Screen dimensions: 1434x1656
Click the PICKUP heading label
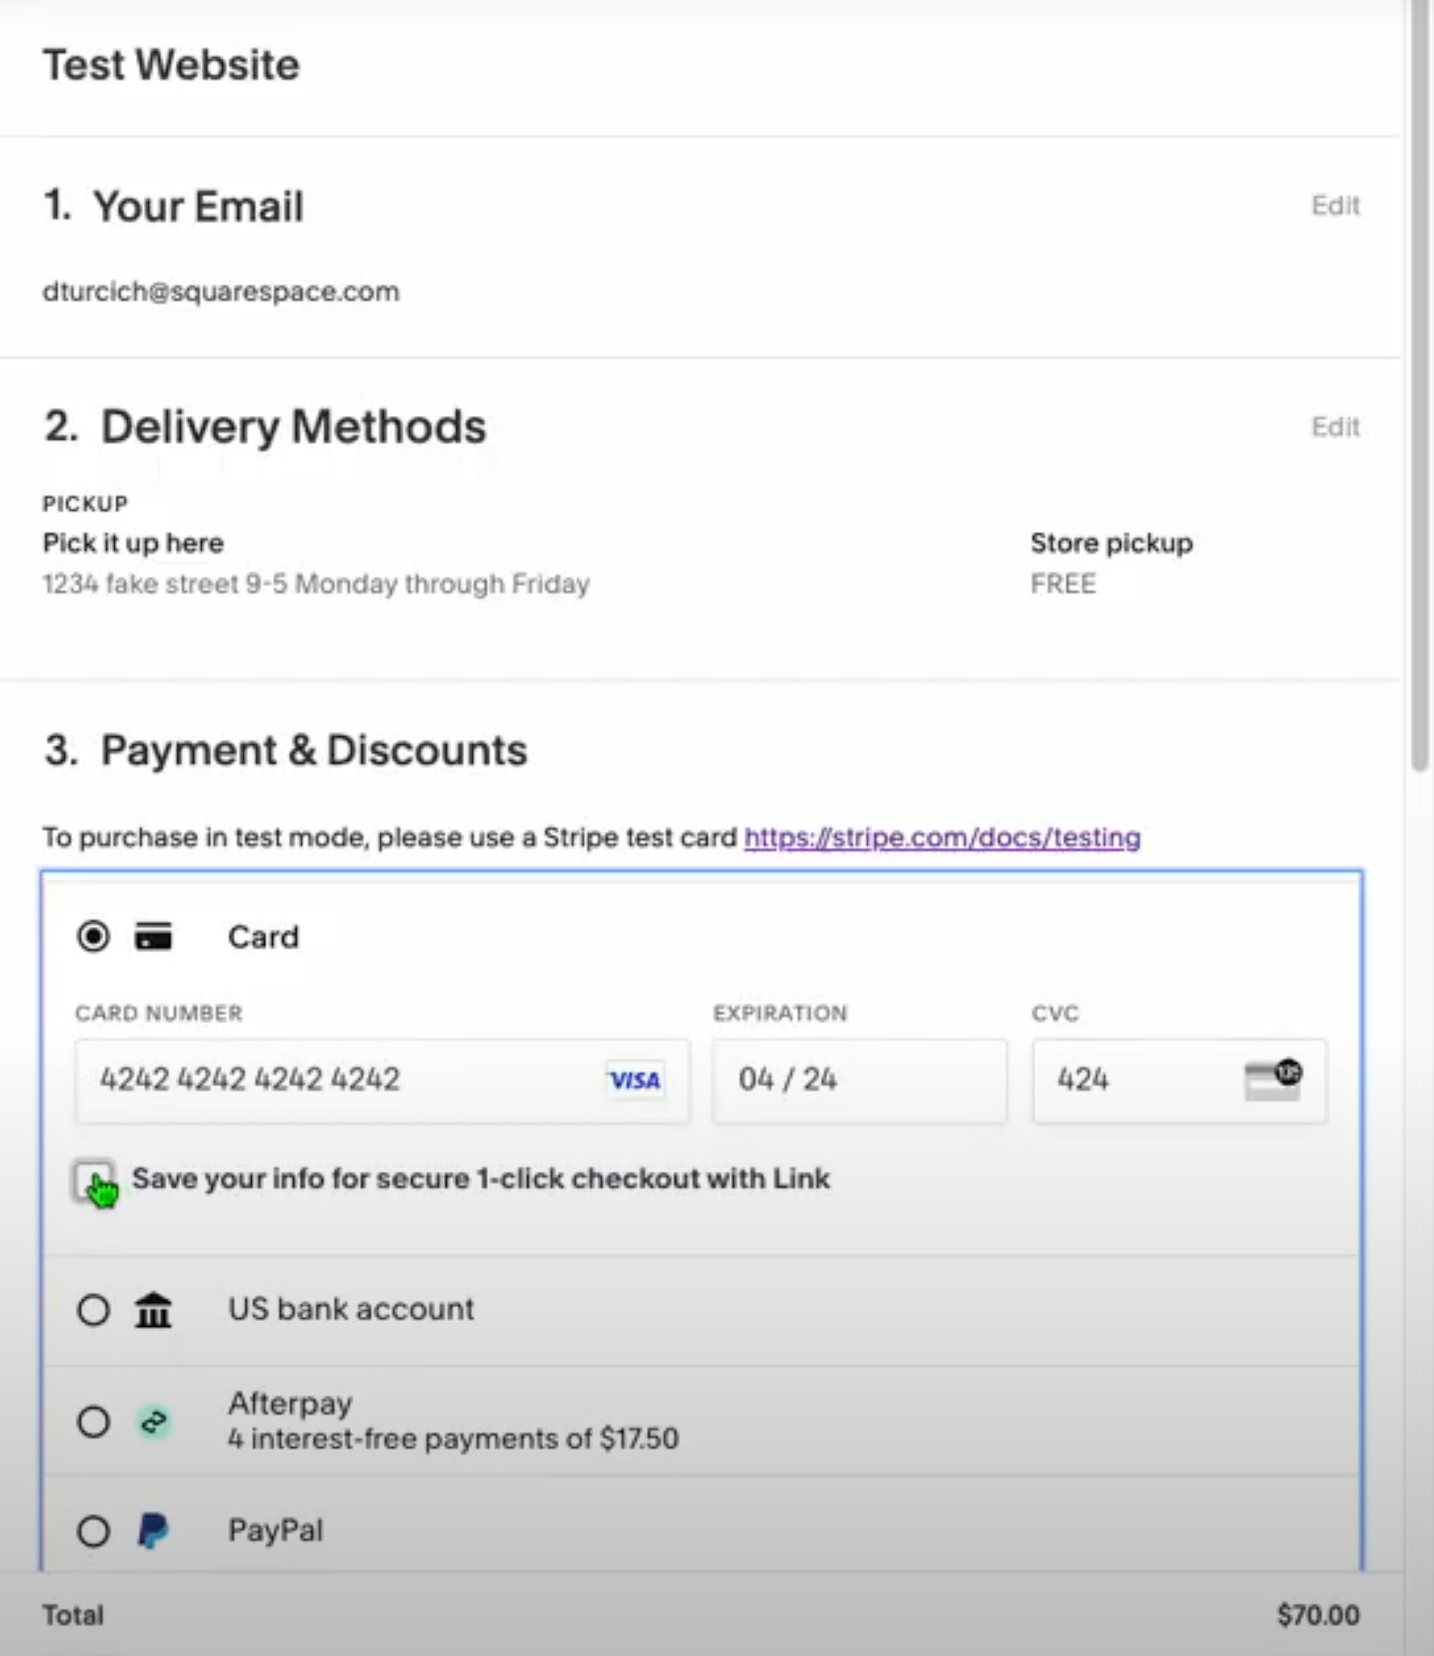point(85,504)
